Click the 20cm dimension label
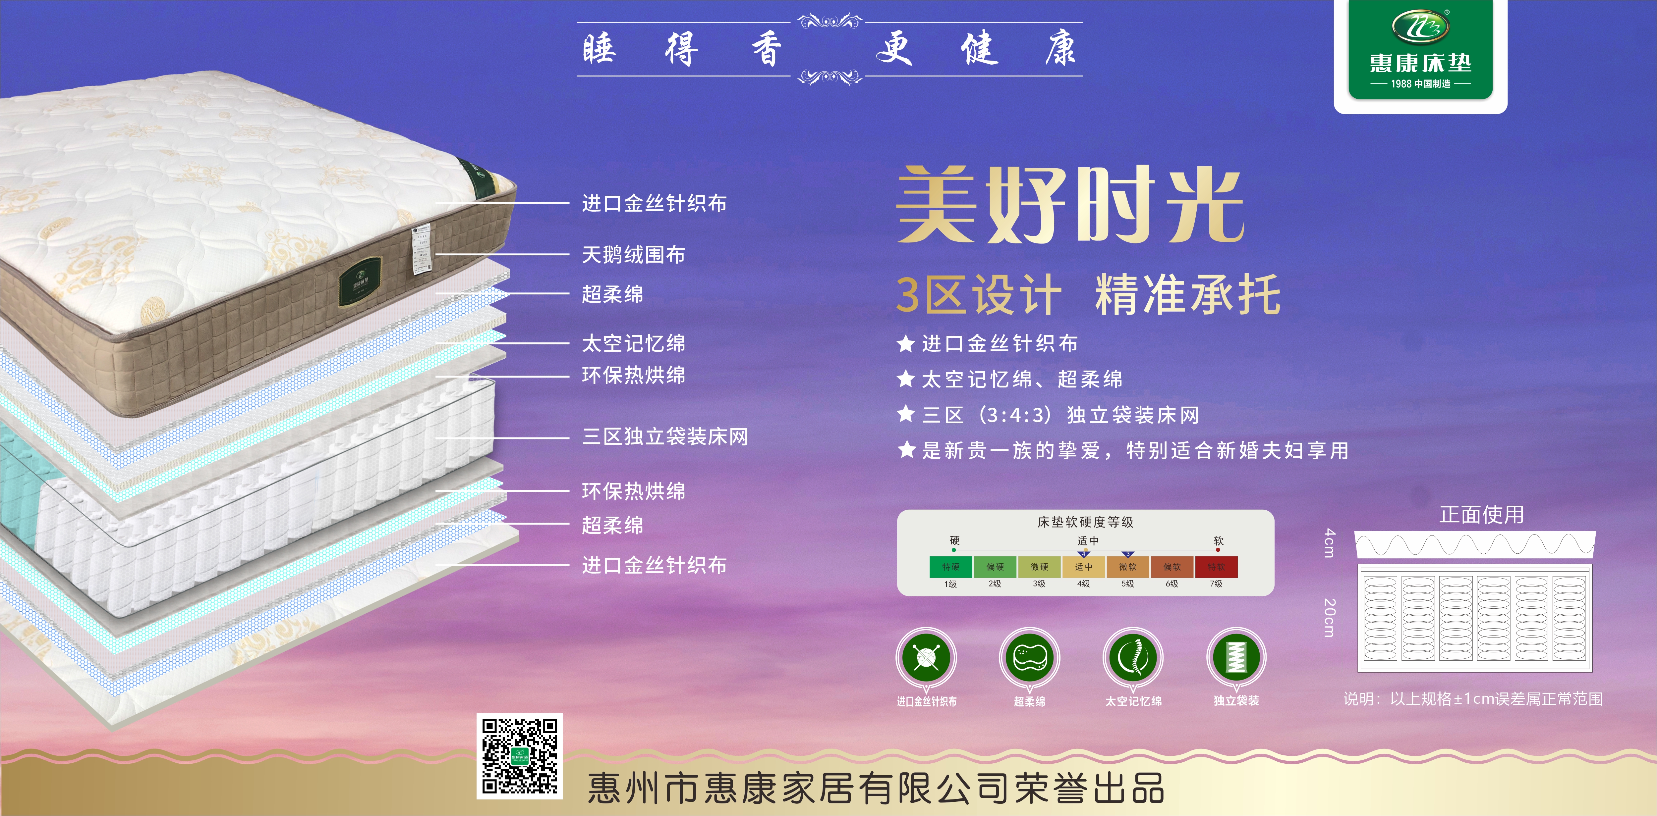1657x816 pixels. pyautogui.click(x=1330, y=618)
